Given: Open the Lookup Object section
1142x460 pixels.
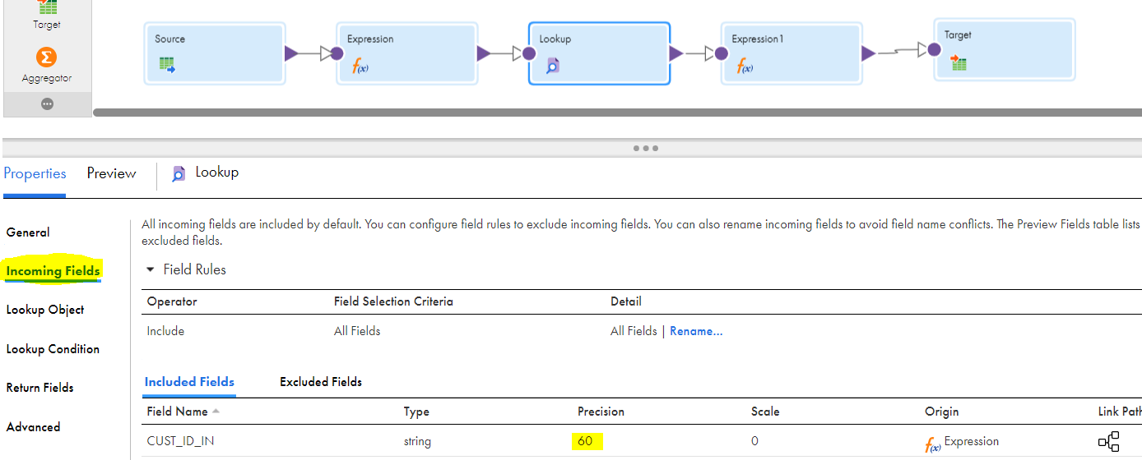Looking at the screenshot, I should [x=45, y=310].
